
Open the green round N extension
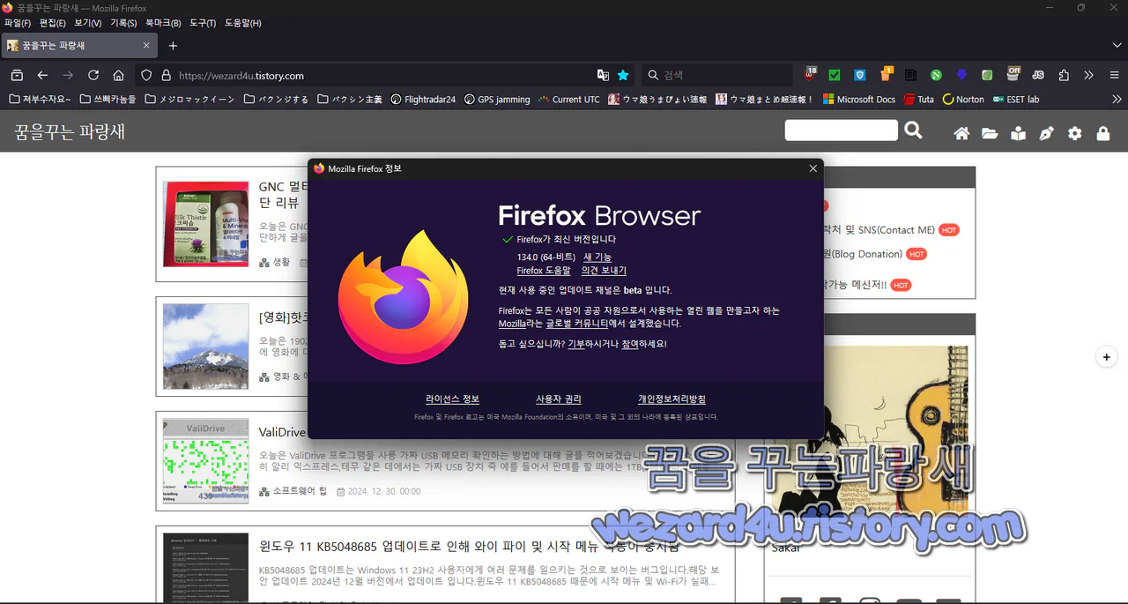click(x=937, y=76)
